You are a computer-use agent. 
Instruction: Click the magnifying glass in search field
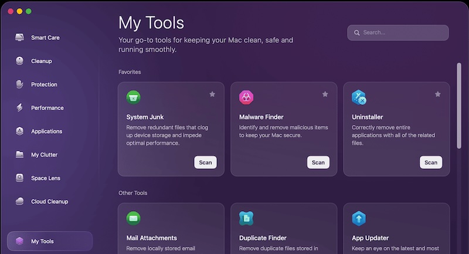357,33
